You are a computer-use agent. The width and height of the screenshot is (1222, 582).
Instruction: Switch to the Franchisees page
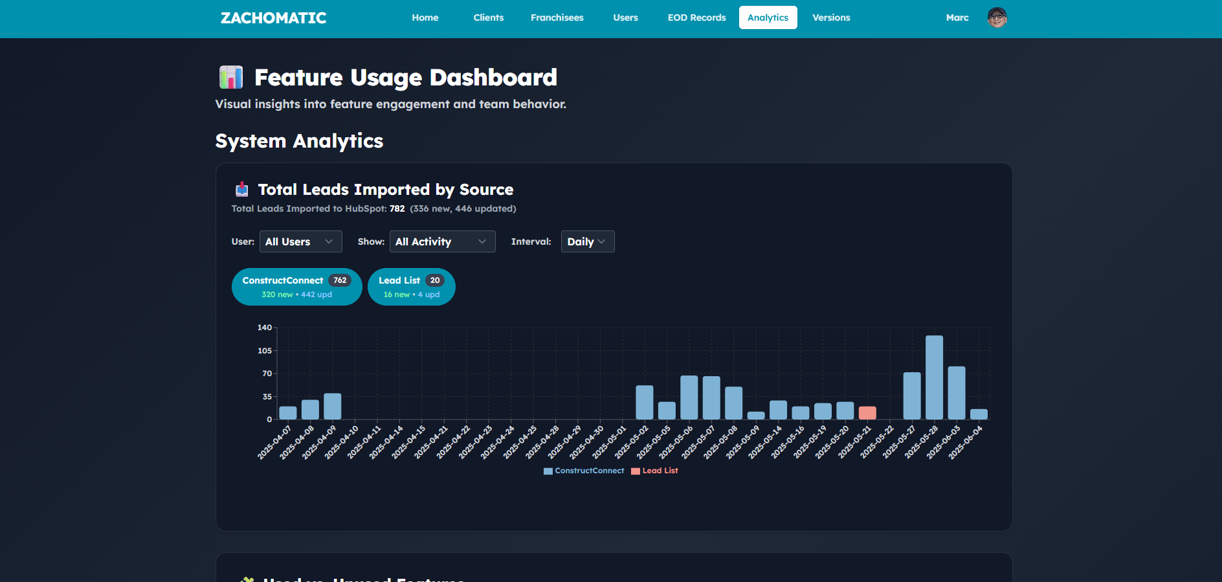point(557,17)
